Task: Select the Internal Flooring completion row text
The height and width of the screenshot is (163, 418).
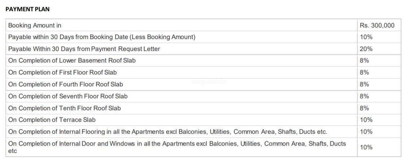Action: [x=167, y=132]
